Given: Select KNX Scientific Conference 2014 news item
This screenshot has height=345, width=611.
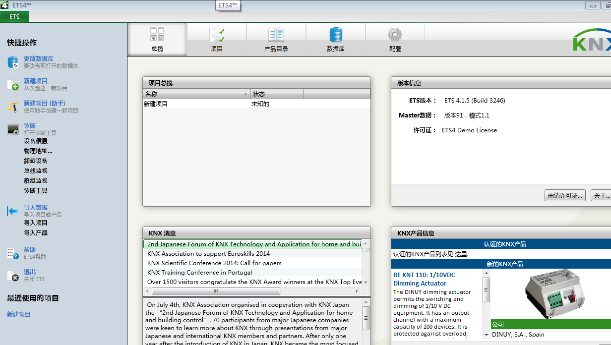Looking at the screenshot, I should point(252,263).
